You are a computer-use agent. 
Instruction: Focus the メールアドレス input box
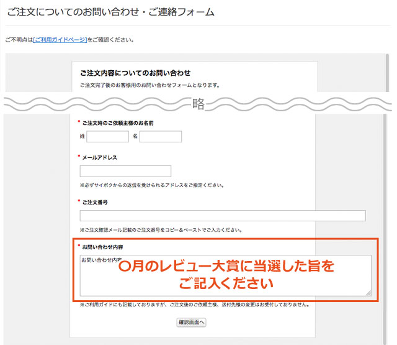(x=125, y=171)
